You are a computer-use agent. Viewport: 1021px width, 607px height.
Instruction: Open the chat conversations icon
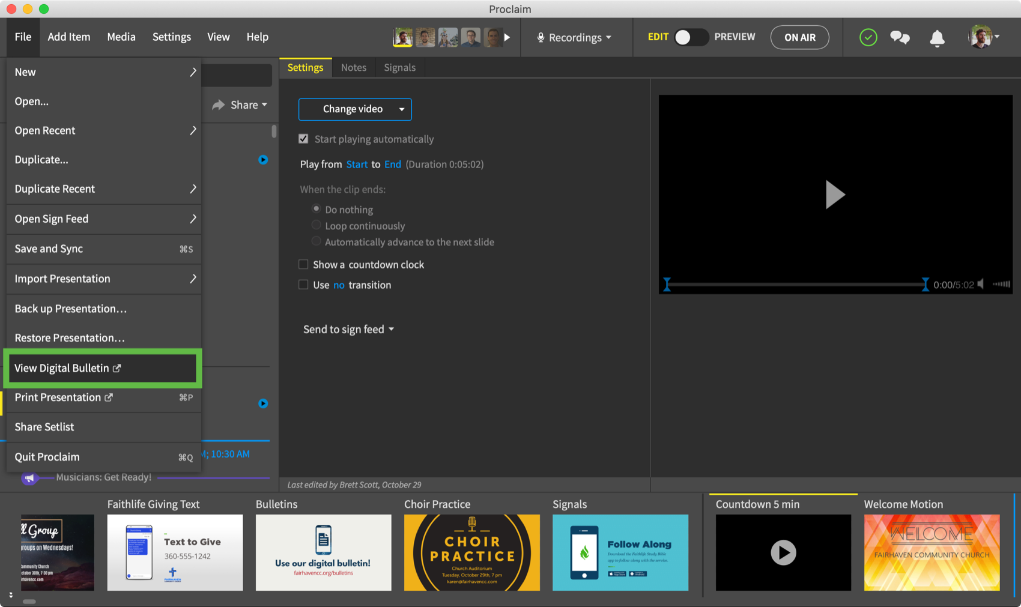point(900,38)
